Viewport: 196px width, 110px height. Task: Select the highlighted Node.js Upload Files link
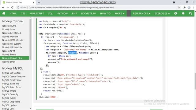[15, 58]
